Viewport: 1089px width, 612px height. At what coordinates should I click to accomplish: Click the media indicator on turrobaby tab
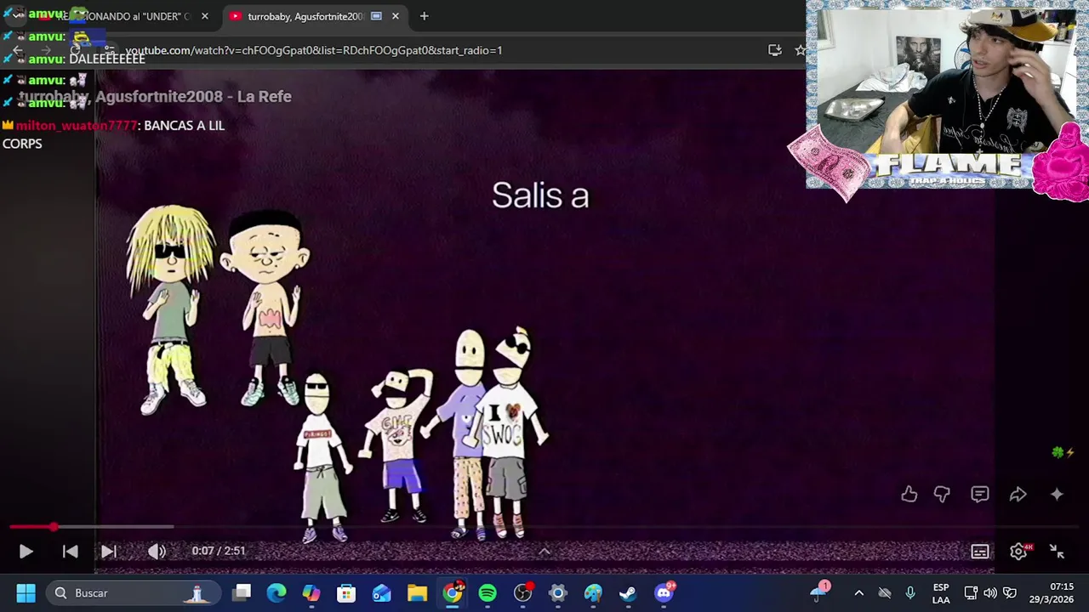point(376,16)
